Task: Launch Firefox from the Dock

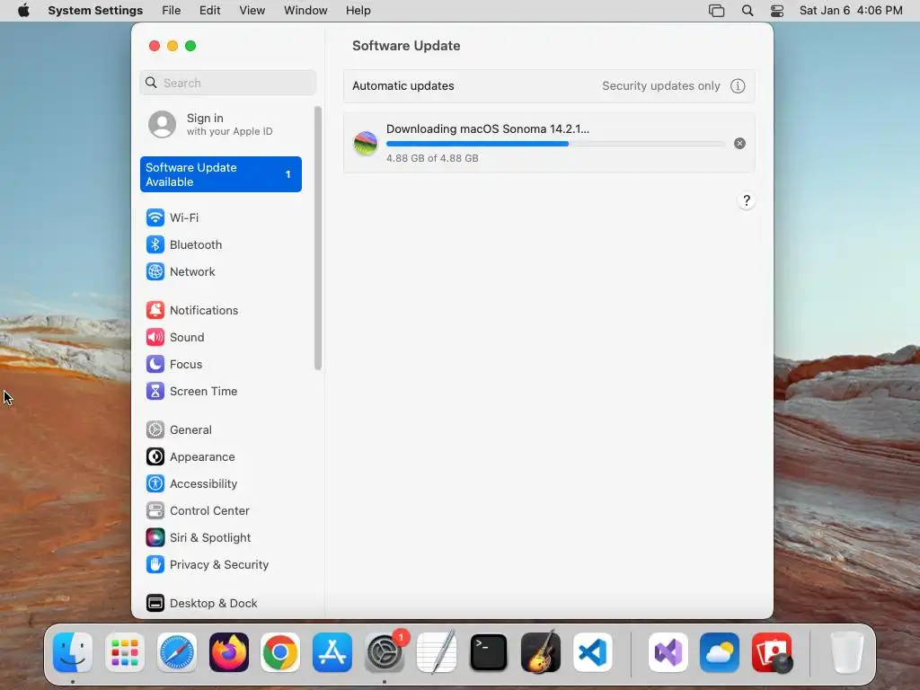Action: pyautogui.click(x=229, y=652)
